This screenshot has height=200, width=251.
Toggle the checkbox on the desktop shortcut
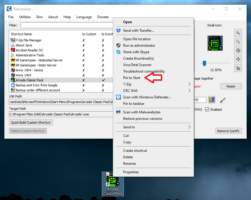[108, 174]
